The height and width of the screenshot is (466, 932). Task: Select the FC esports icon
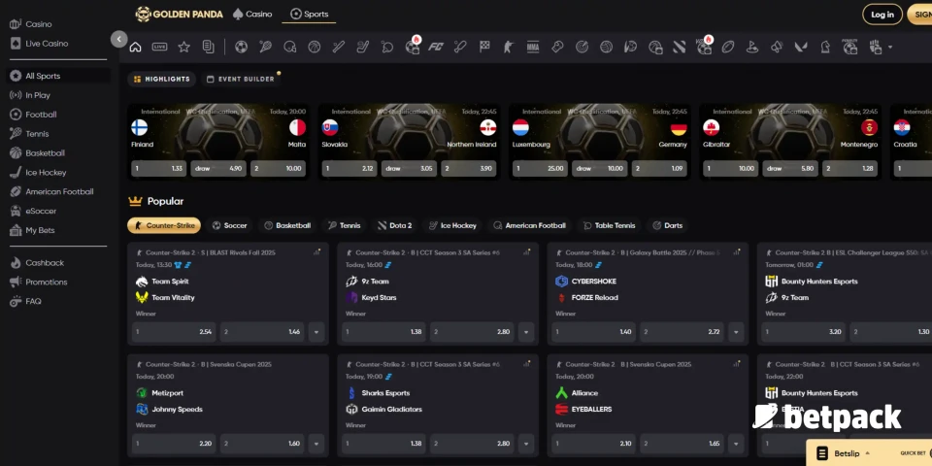436,47
